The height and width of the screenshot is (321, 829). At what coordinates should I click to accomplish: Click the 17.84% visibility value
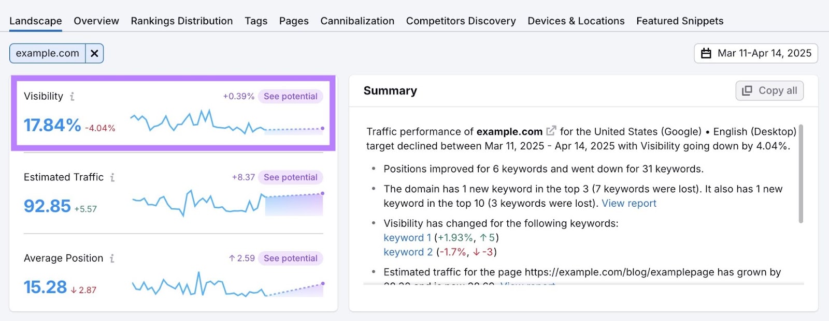pyautogui.click(x=52, y=125)
